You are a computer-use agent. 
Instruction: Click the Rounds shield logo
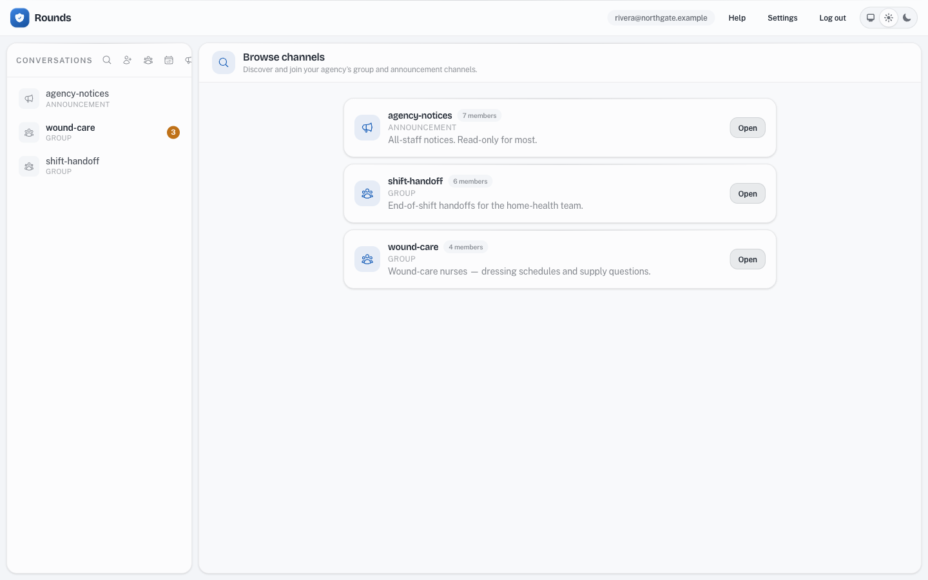coord(20,18)
